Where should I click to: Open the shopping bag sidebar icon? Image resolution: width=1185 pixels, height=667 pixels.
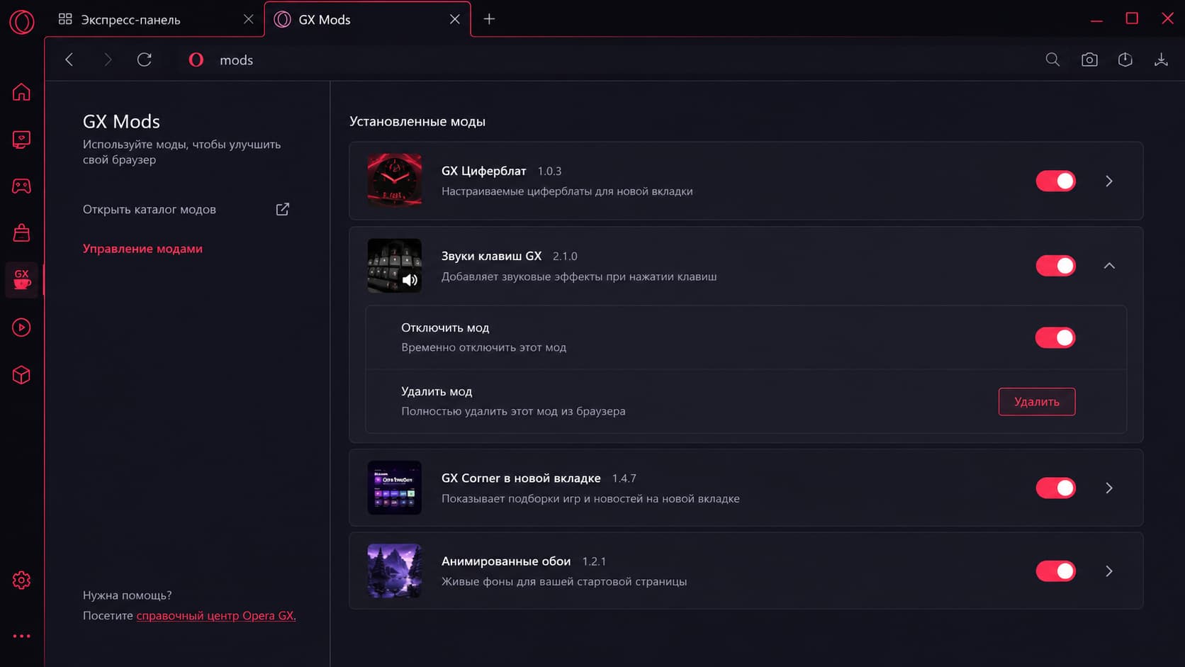(21, 232)
